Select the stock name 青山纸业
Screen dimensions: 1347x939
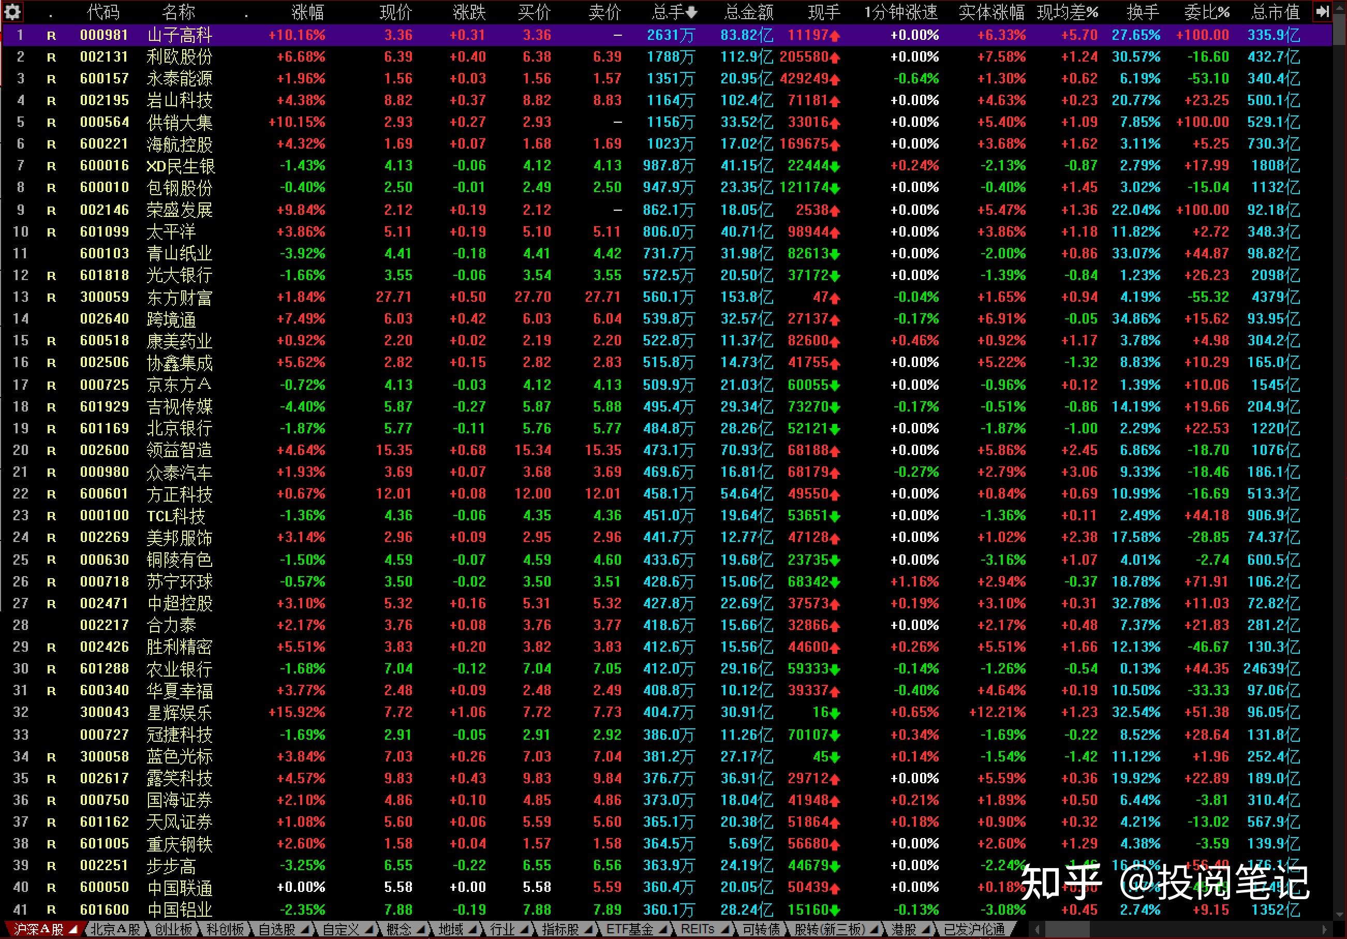[x=180, y=254]
